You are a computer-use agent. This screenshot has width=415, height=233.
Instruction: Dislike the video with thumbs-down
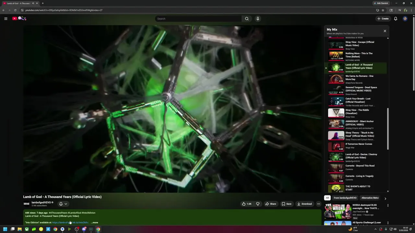pos(258,204)
